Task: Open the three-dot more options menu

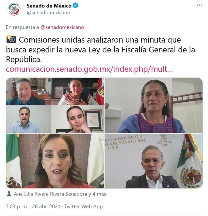Action: click(199, 5)
